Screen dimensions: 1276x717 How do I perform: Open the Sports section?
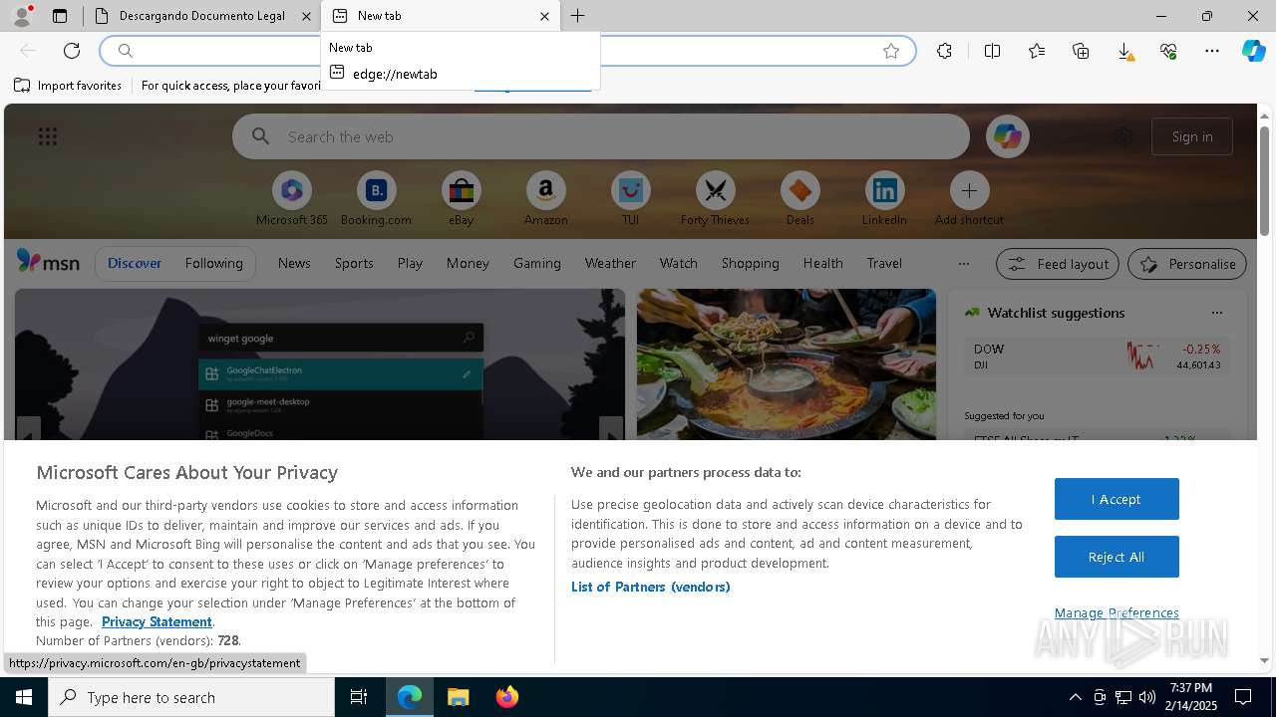pos(354,263)
